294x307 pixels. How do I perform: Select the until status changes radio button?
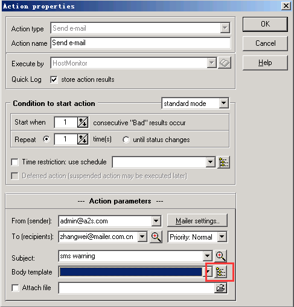click(x=126, y=140)
